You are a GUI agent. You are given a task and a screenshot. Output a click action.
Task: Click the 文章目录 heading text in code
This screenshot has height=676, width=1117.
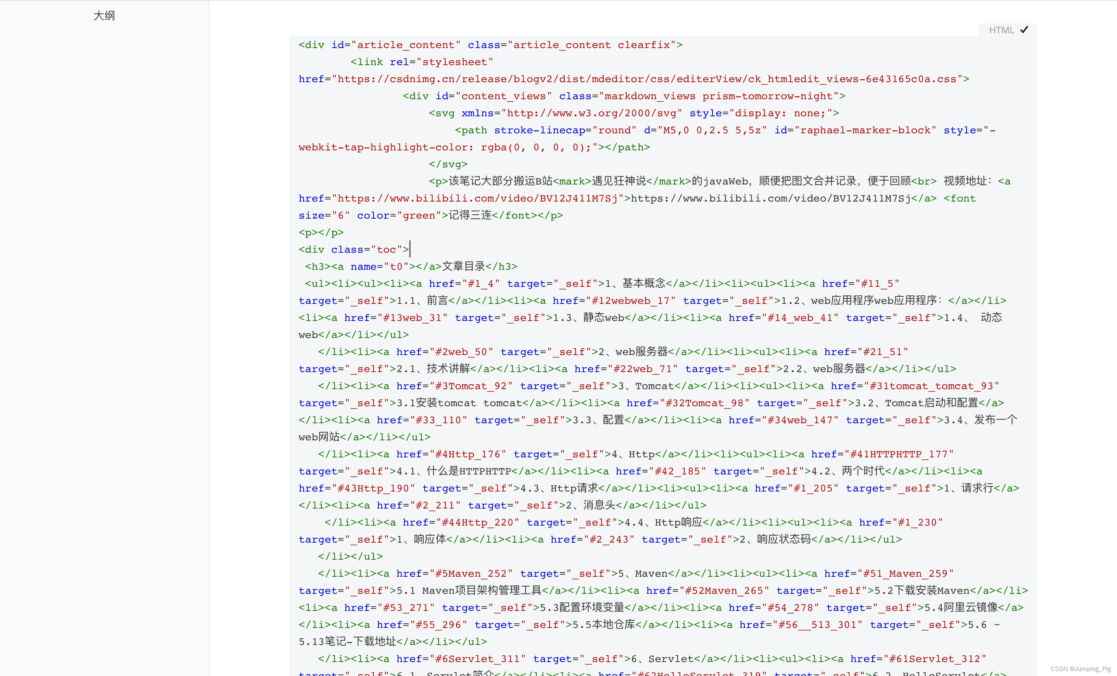pyautogui.click(x=463, y=266)
